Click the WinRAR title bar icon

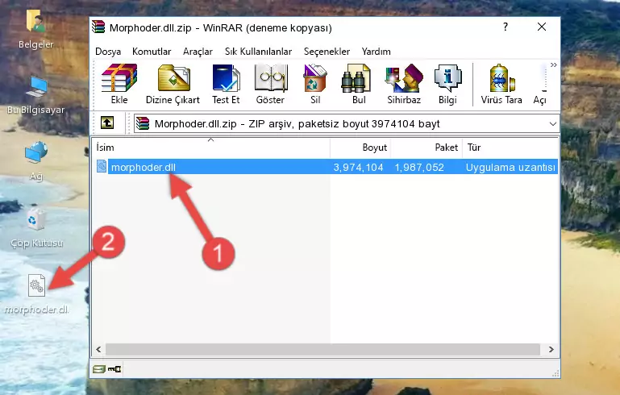[98, 27]
